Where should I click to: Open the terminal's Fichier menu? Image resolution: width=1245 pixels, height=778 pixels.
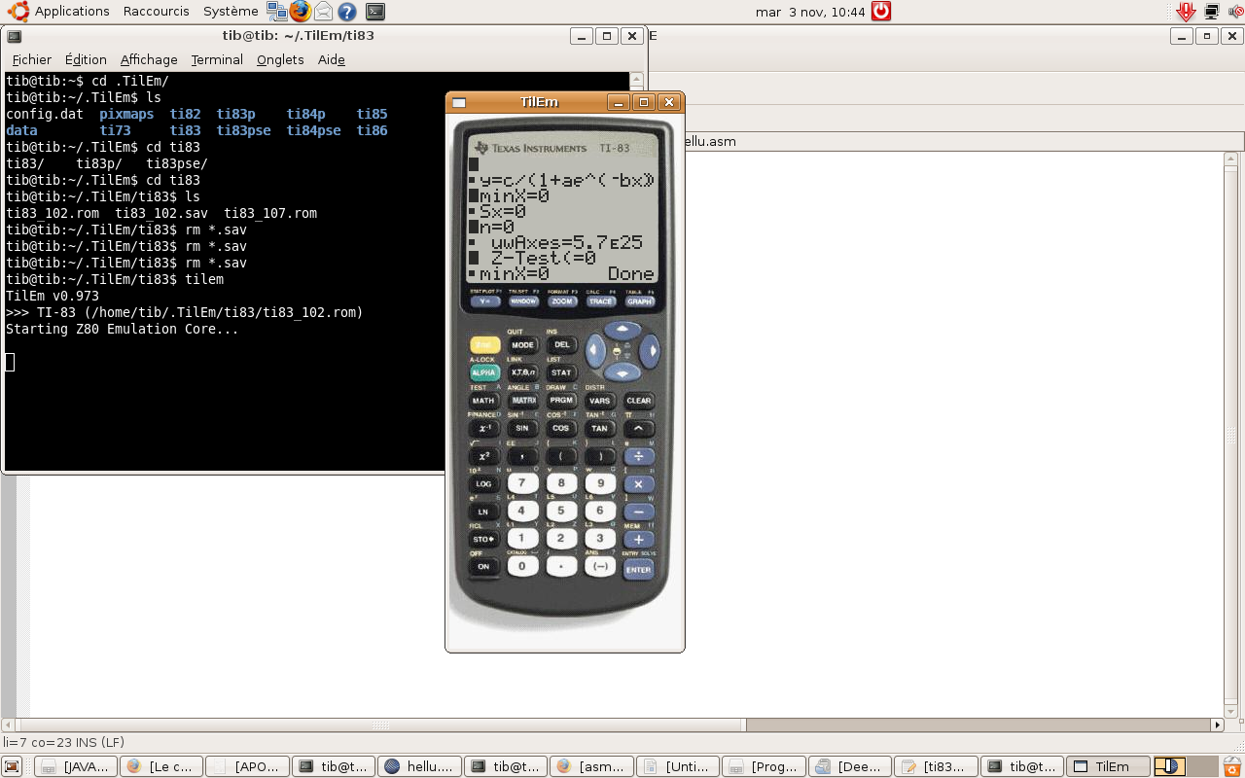(x=32, y=60)
